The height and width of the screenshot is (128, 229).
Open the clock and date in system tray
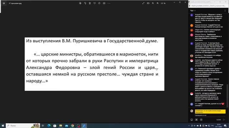pos(219,126)
